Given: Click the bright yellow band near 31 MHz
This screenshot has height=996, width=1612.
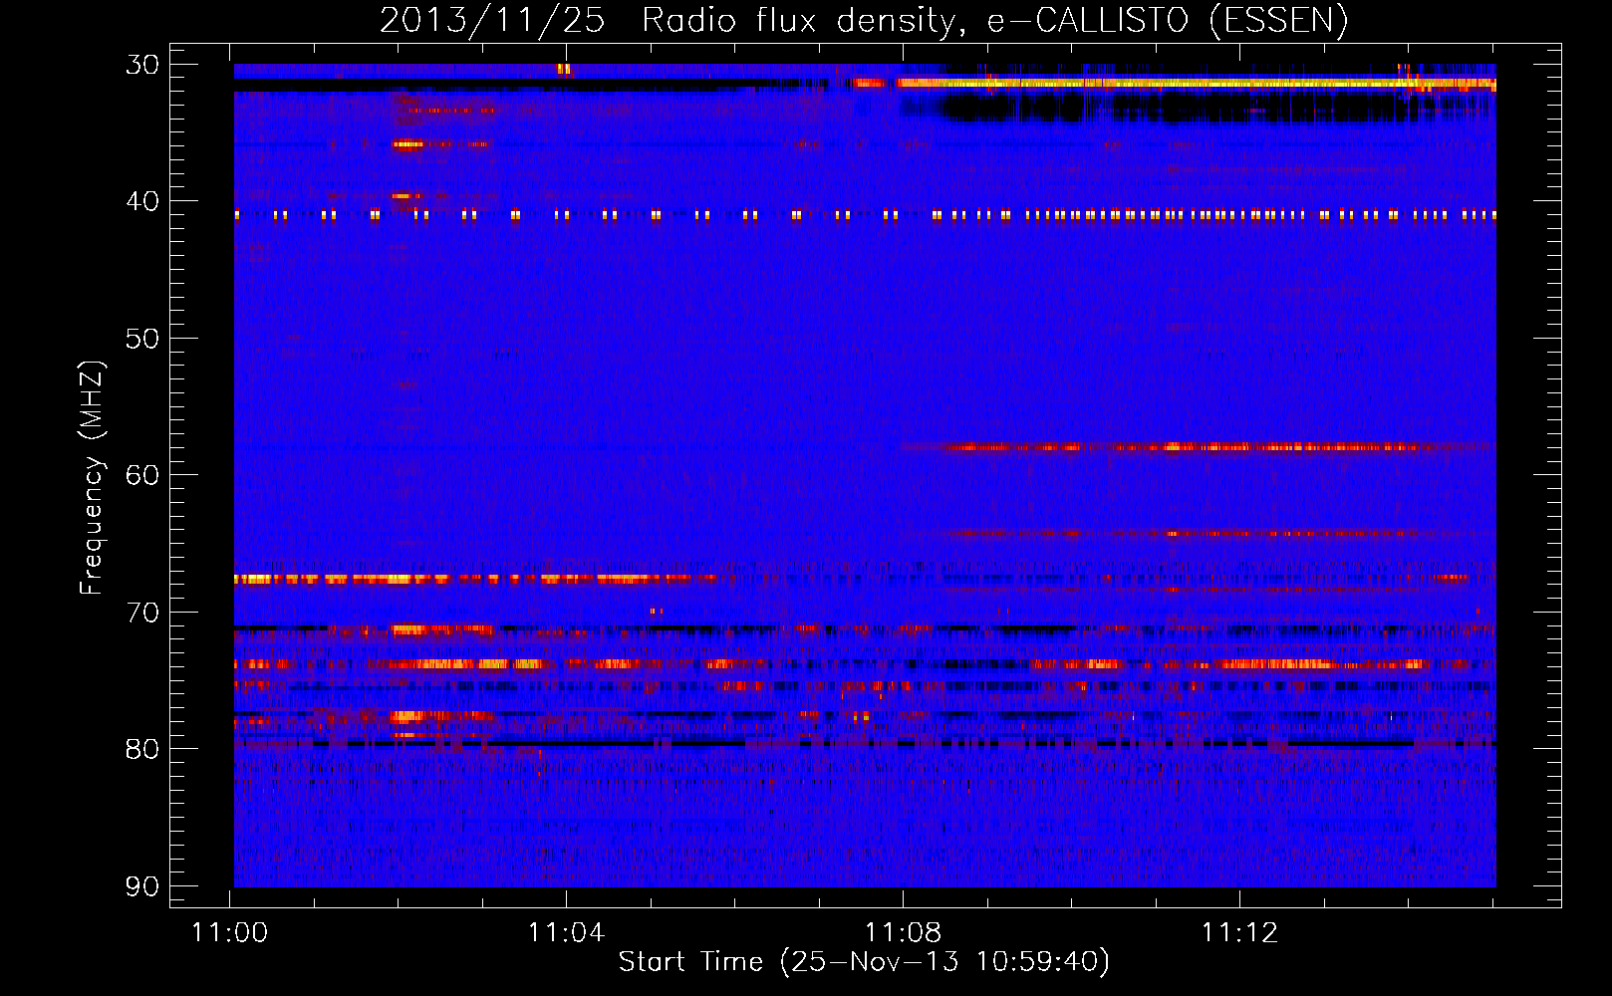Looking at the screenshot, I should point(1196,84).
